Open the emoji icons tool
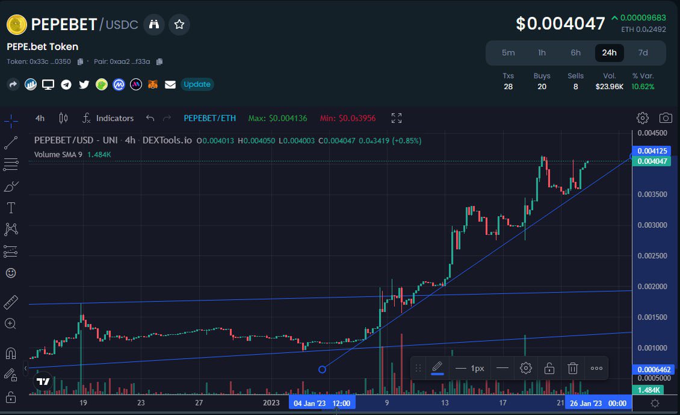680x415 pixels. click(x=11, y=273)
